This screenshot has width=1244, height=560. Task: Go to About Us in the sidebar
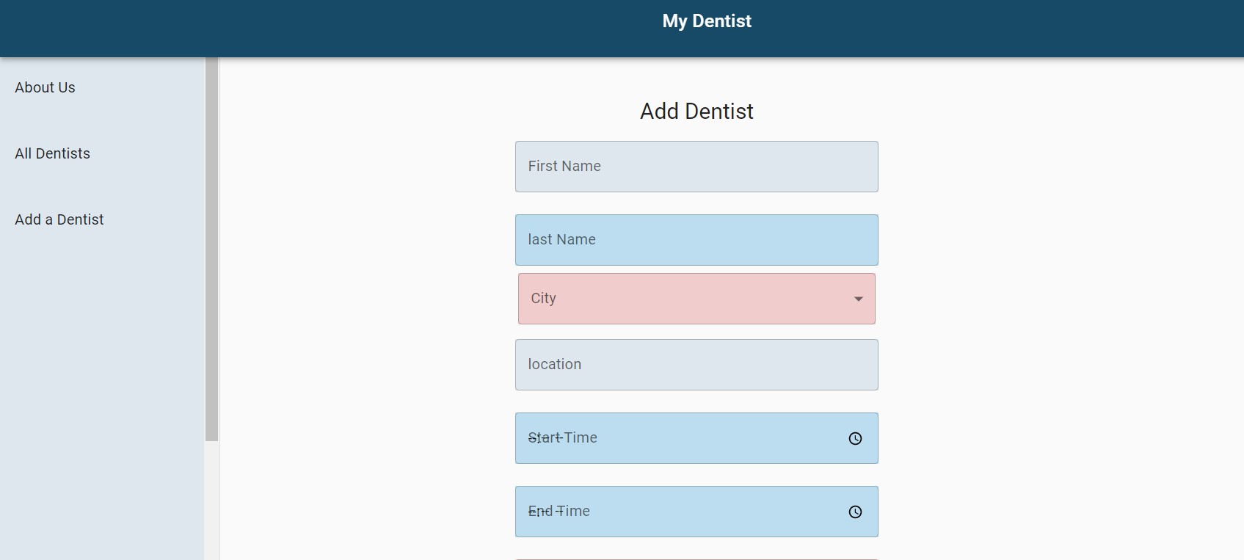click(45, 87)
